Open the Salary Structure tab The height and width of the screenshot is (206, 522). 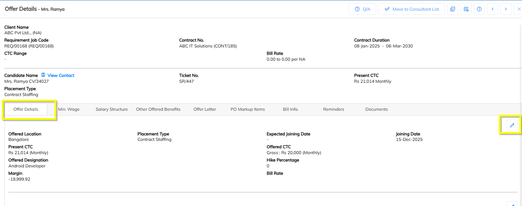112,109
